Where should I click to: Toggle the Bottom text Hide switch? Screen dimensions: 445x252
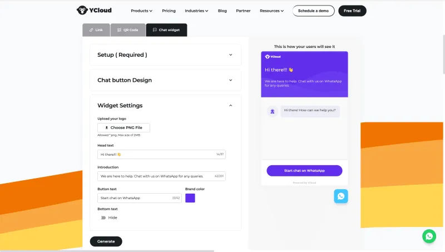(x=103, y=218)
